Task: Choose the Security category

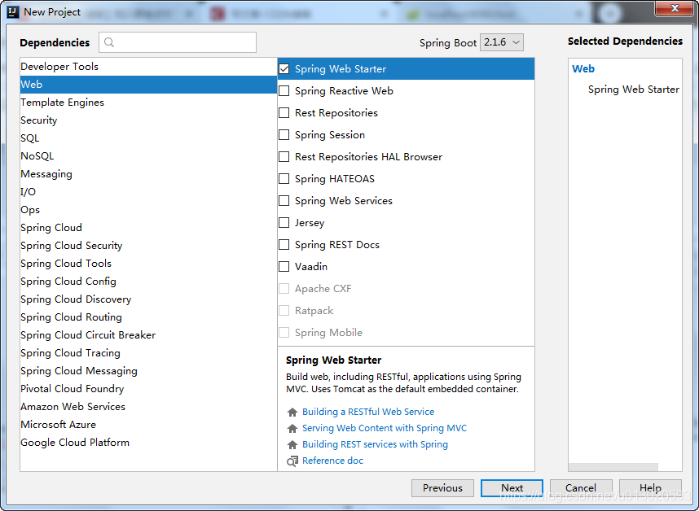Action: tap(148, 120)
